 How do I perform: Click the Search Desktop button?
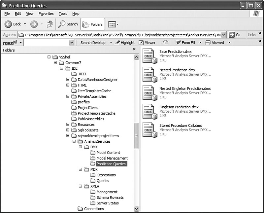93,43
